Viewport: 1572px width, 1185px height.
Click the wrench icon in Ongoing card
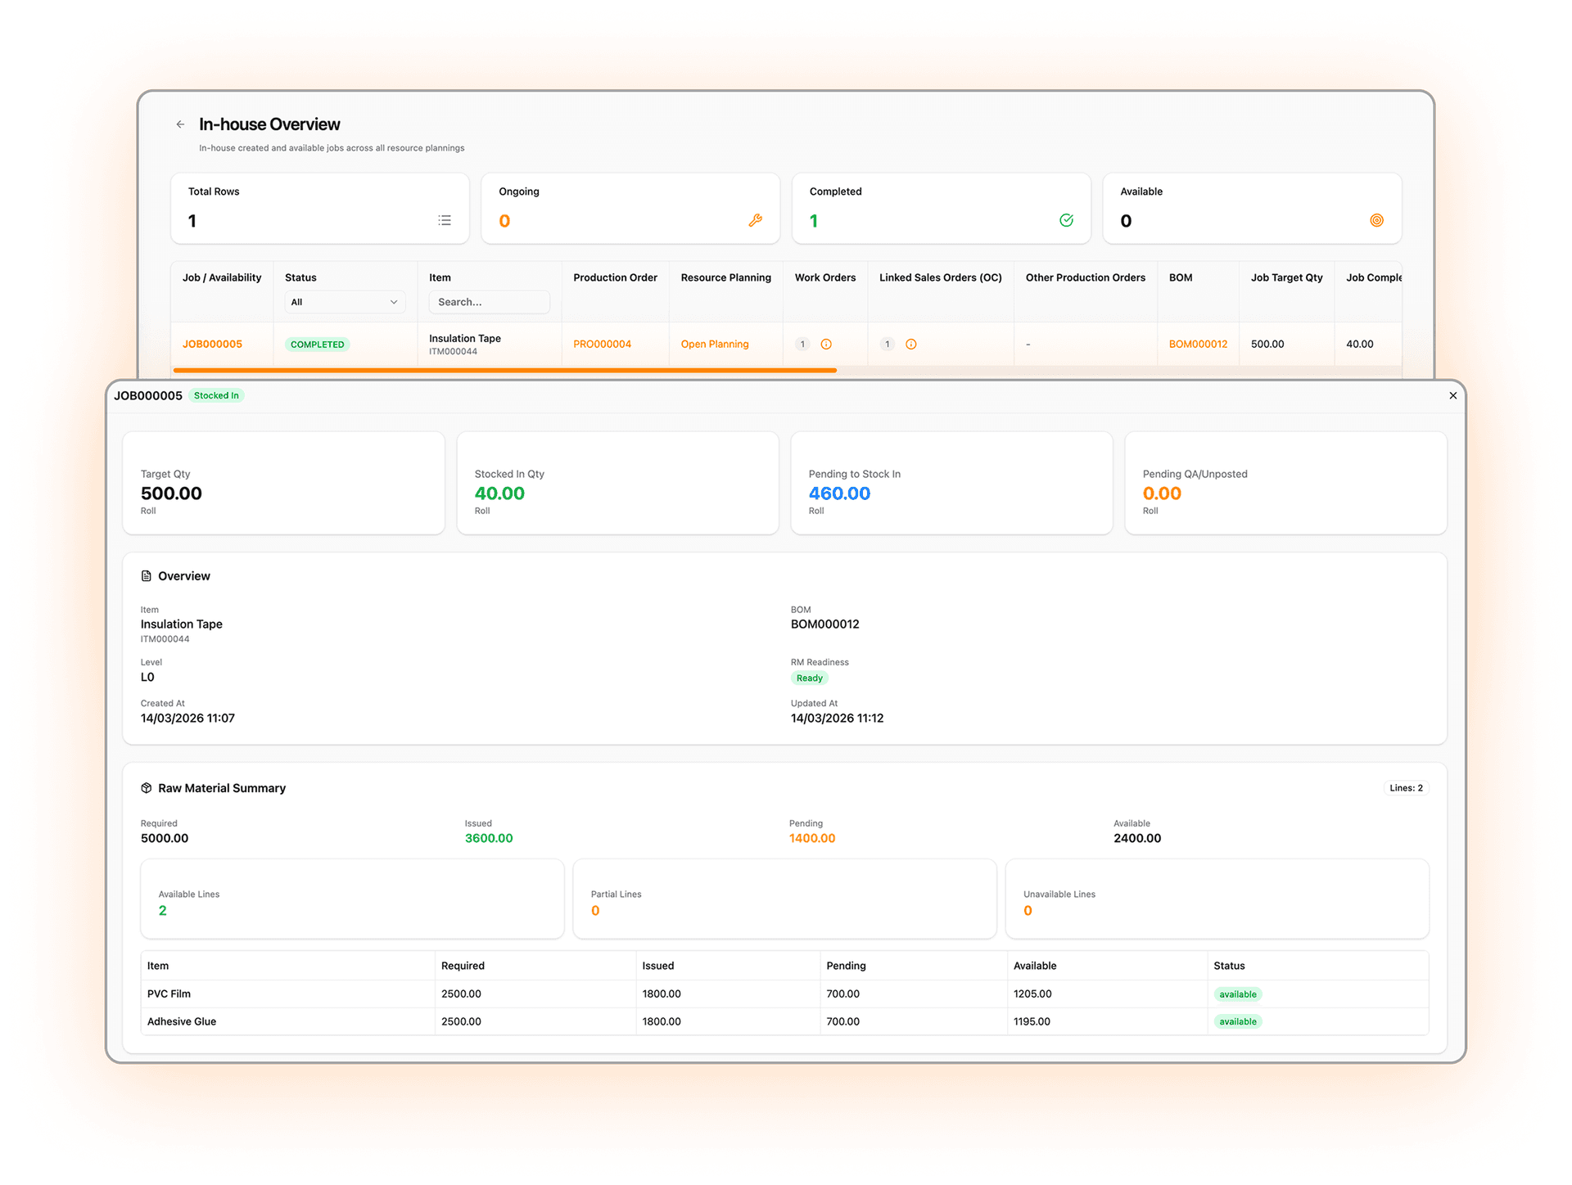(x=755, y=220)
